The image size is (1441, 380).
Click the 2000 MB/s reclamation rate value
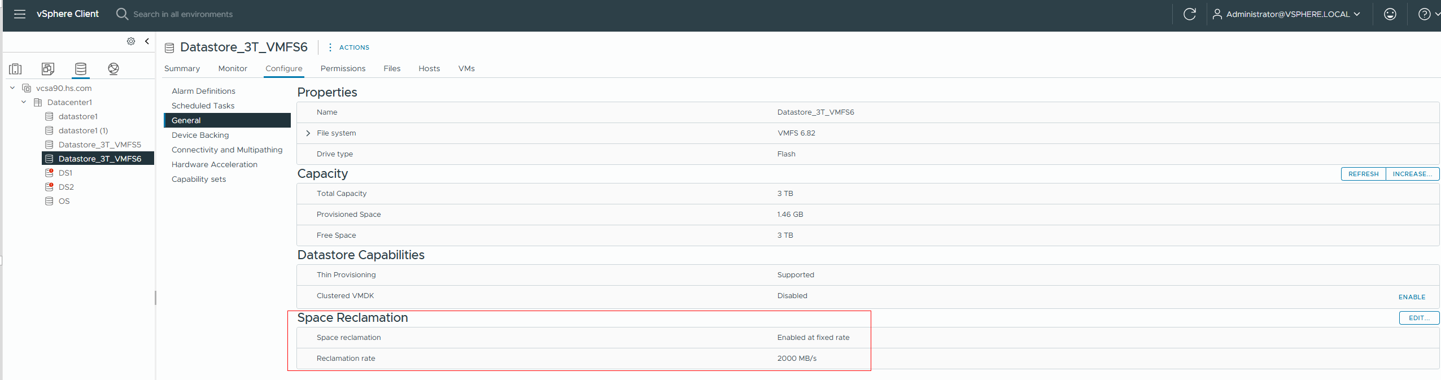[797, 359]
